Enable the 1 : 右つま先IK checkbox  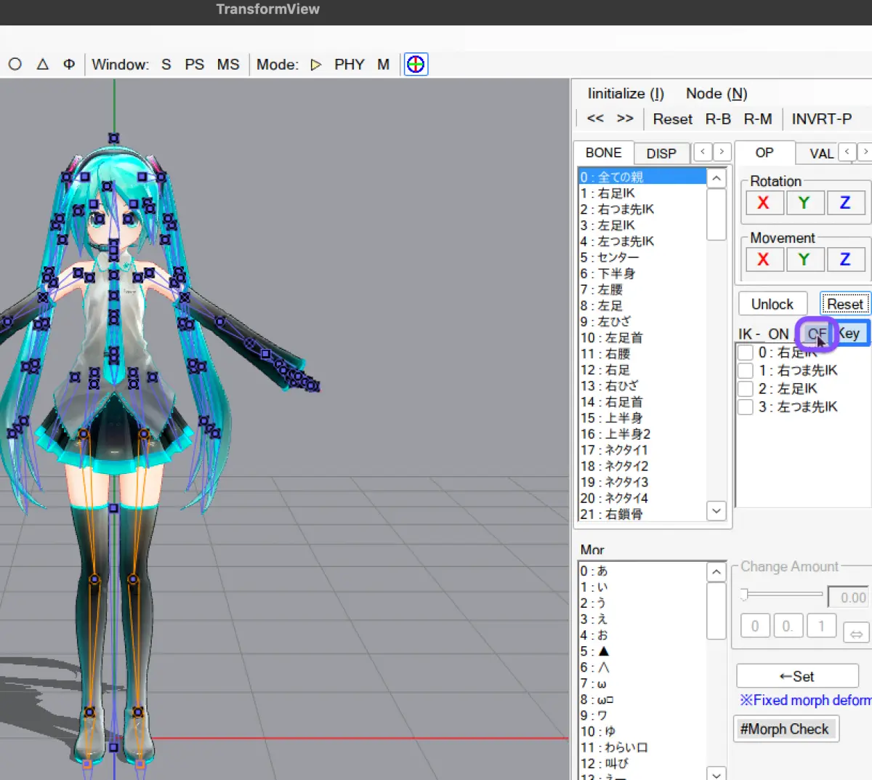coord(745,371)
